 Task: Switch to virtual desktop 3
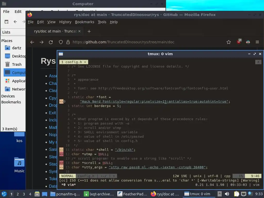coord(24,194)
